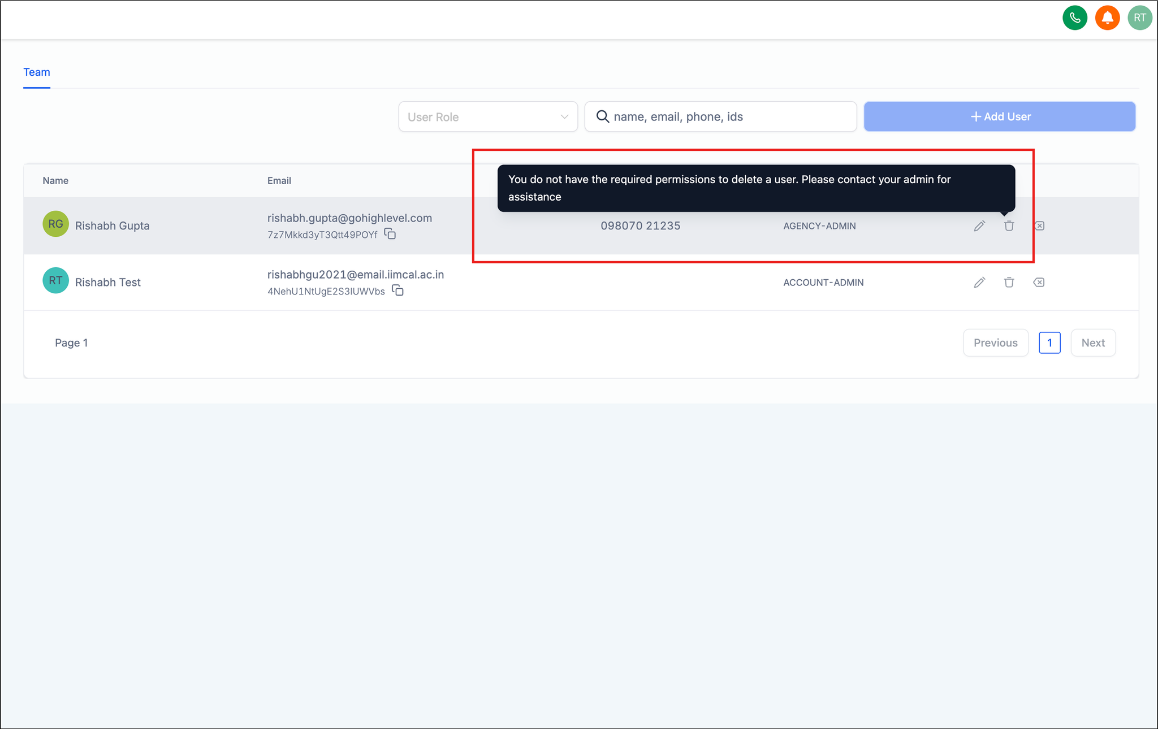Switch to the Team tab
Image resolution: width=1158 pixels, height=729 pixels.
pos(37,72)
